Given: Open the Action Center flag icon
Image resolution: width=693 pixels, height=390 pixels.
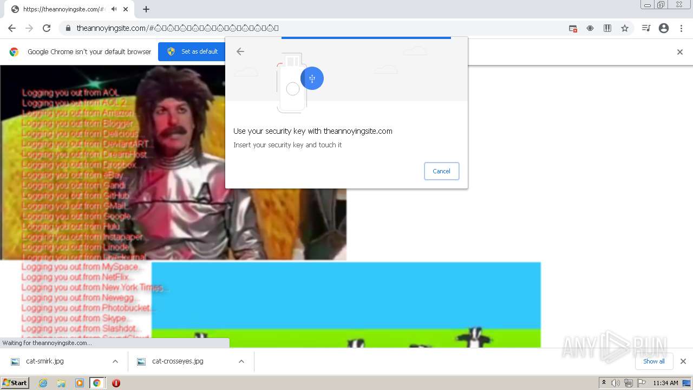Looking at the screenshot, I should click(x=642, y=383).
